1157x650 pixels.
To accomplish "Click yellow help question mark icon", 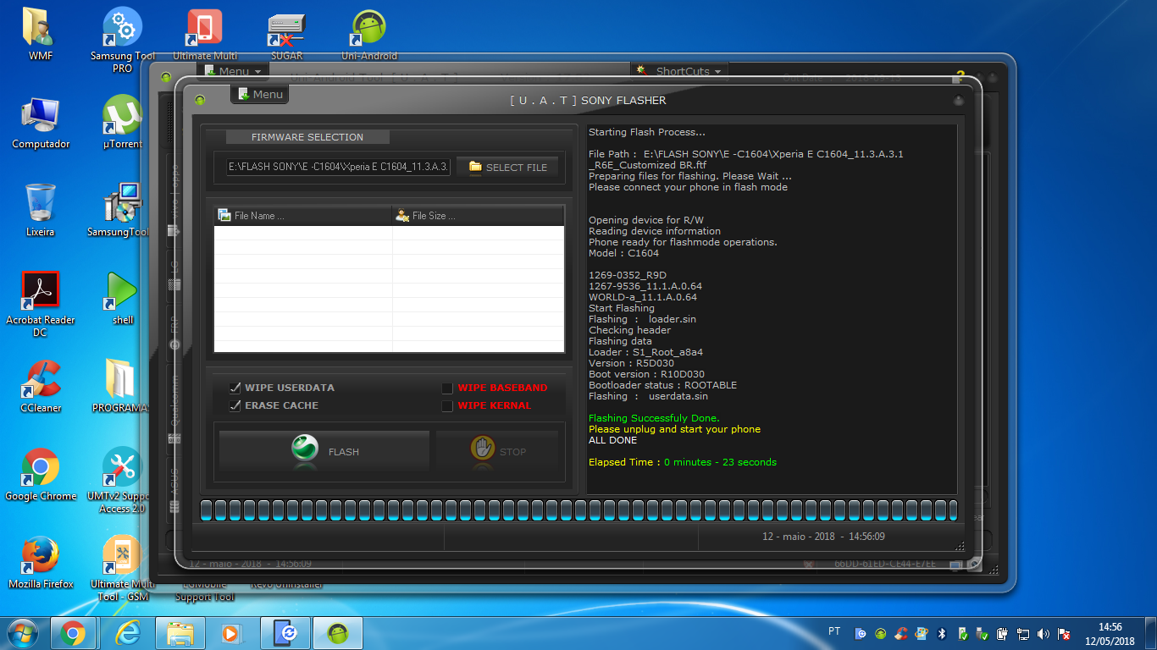I will pos(960,76).
